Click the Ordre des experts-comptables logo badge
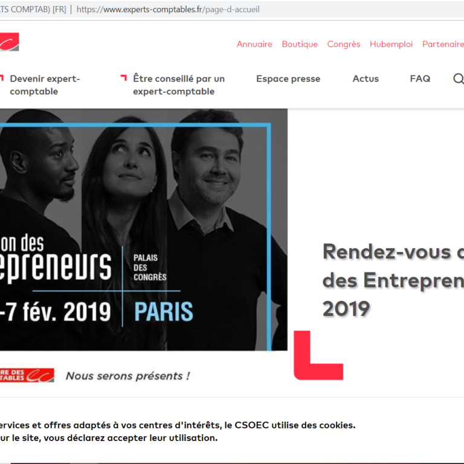This screenshot has width=464, height=464. coord(27,375)
